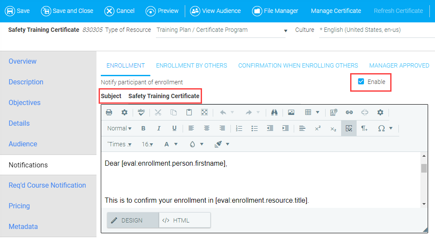
Task: Uncheck the Enable notification checkbox
Action: pos(361,81)
